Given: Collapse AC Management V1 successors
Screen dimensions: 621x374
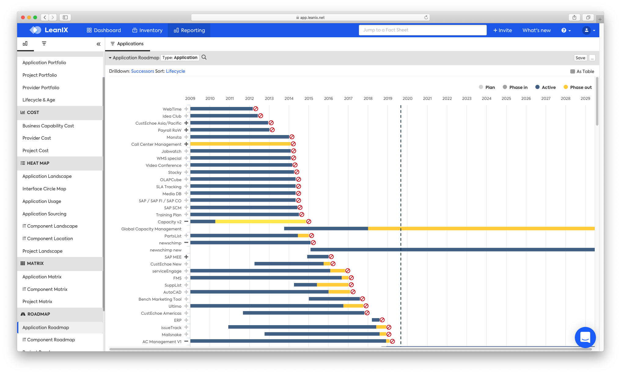Looking at the screenshot, I should [x=186, y=341].
